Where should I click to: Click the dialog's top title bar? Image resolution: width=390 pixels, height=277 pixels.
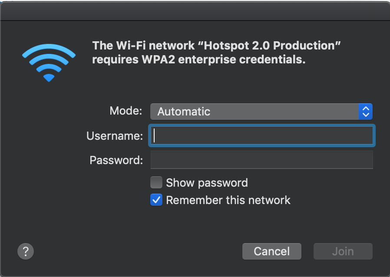pos(195,11)
